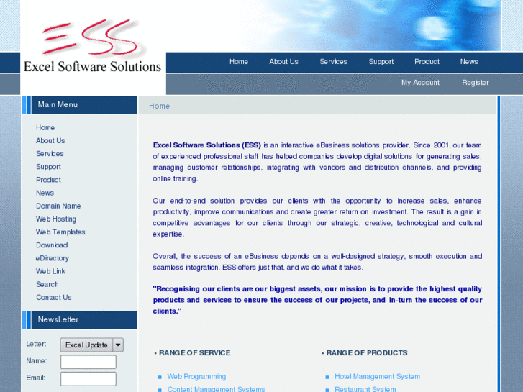This screenshot has width=523, height=392.
Task: Select Home in the Main Menu sidebar
Action: pyautogui.click(x=45, y=128)
